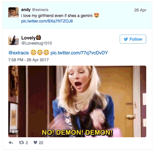154x151 pixels.
Task: Open the @Loveebug1010 profile handle
Action: click(37, 43)
